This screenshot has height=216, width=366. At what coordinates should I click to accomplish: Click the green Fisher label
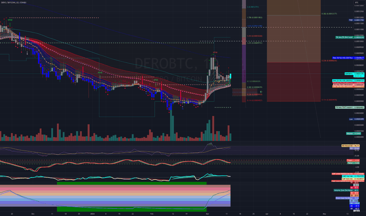[353, 163]
